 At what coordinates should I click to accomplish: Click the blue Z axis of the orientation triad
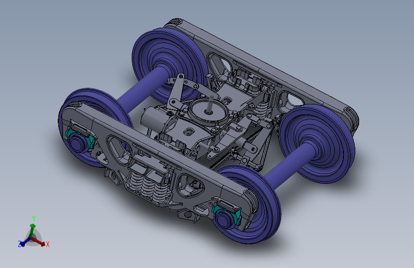coord(25,242)
